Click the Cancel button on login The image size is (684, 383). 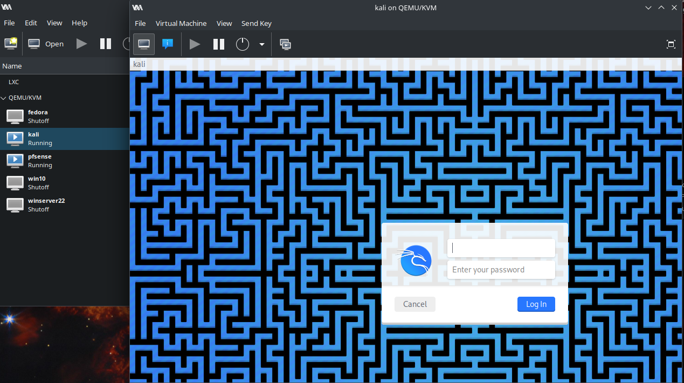415,304
